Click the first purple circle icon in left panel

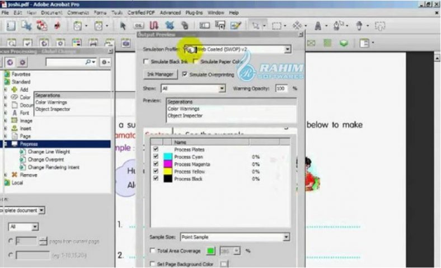click(10, 62)
